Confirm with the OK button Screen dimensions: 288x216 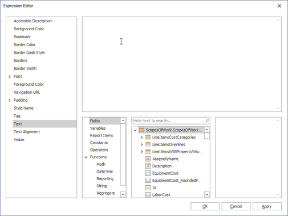[205, 206]
